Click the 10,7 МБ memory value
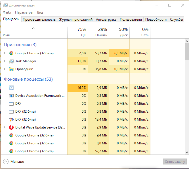189x169 pixels. click(101, 61)
